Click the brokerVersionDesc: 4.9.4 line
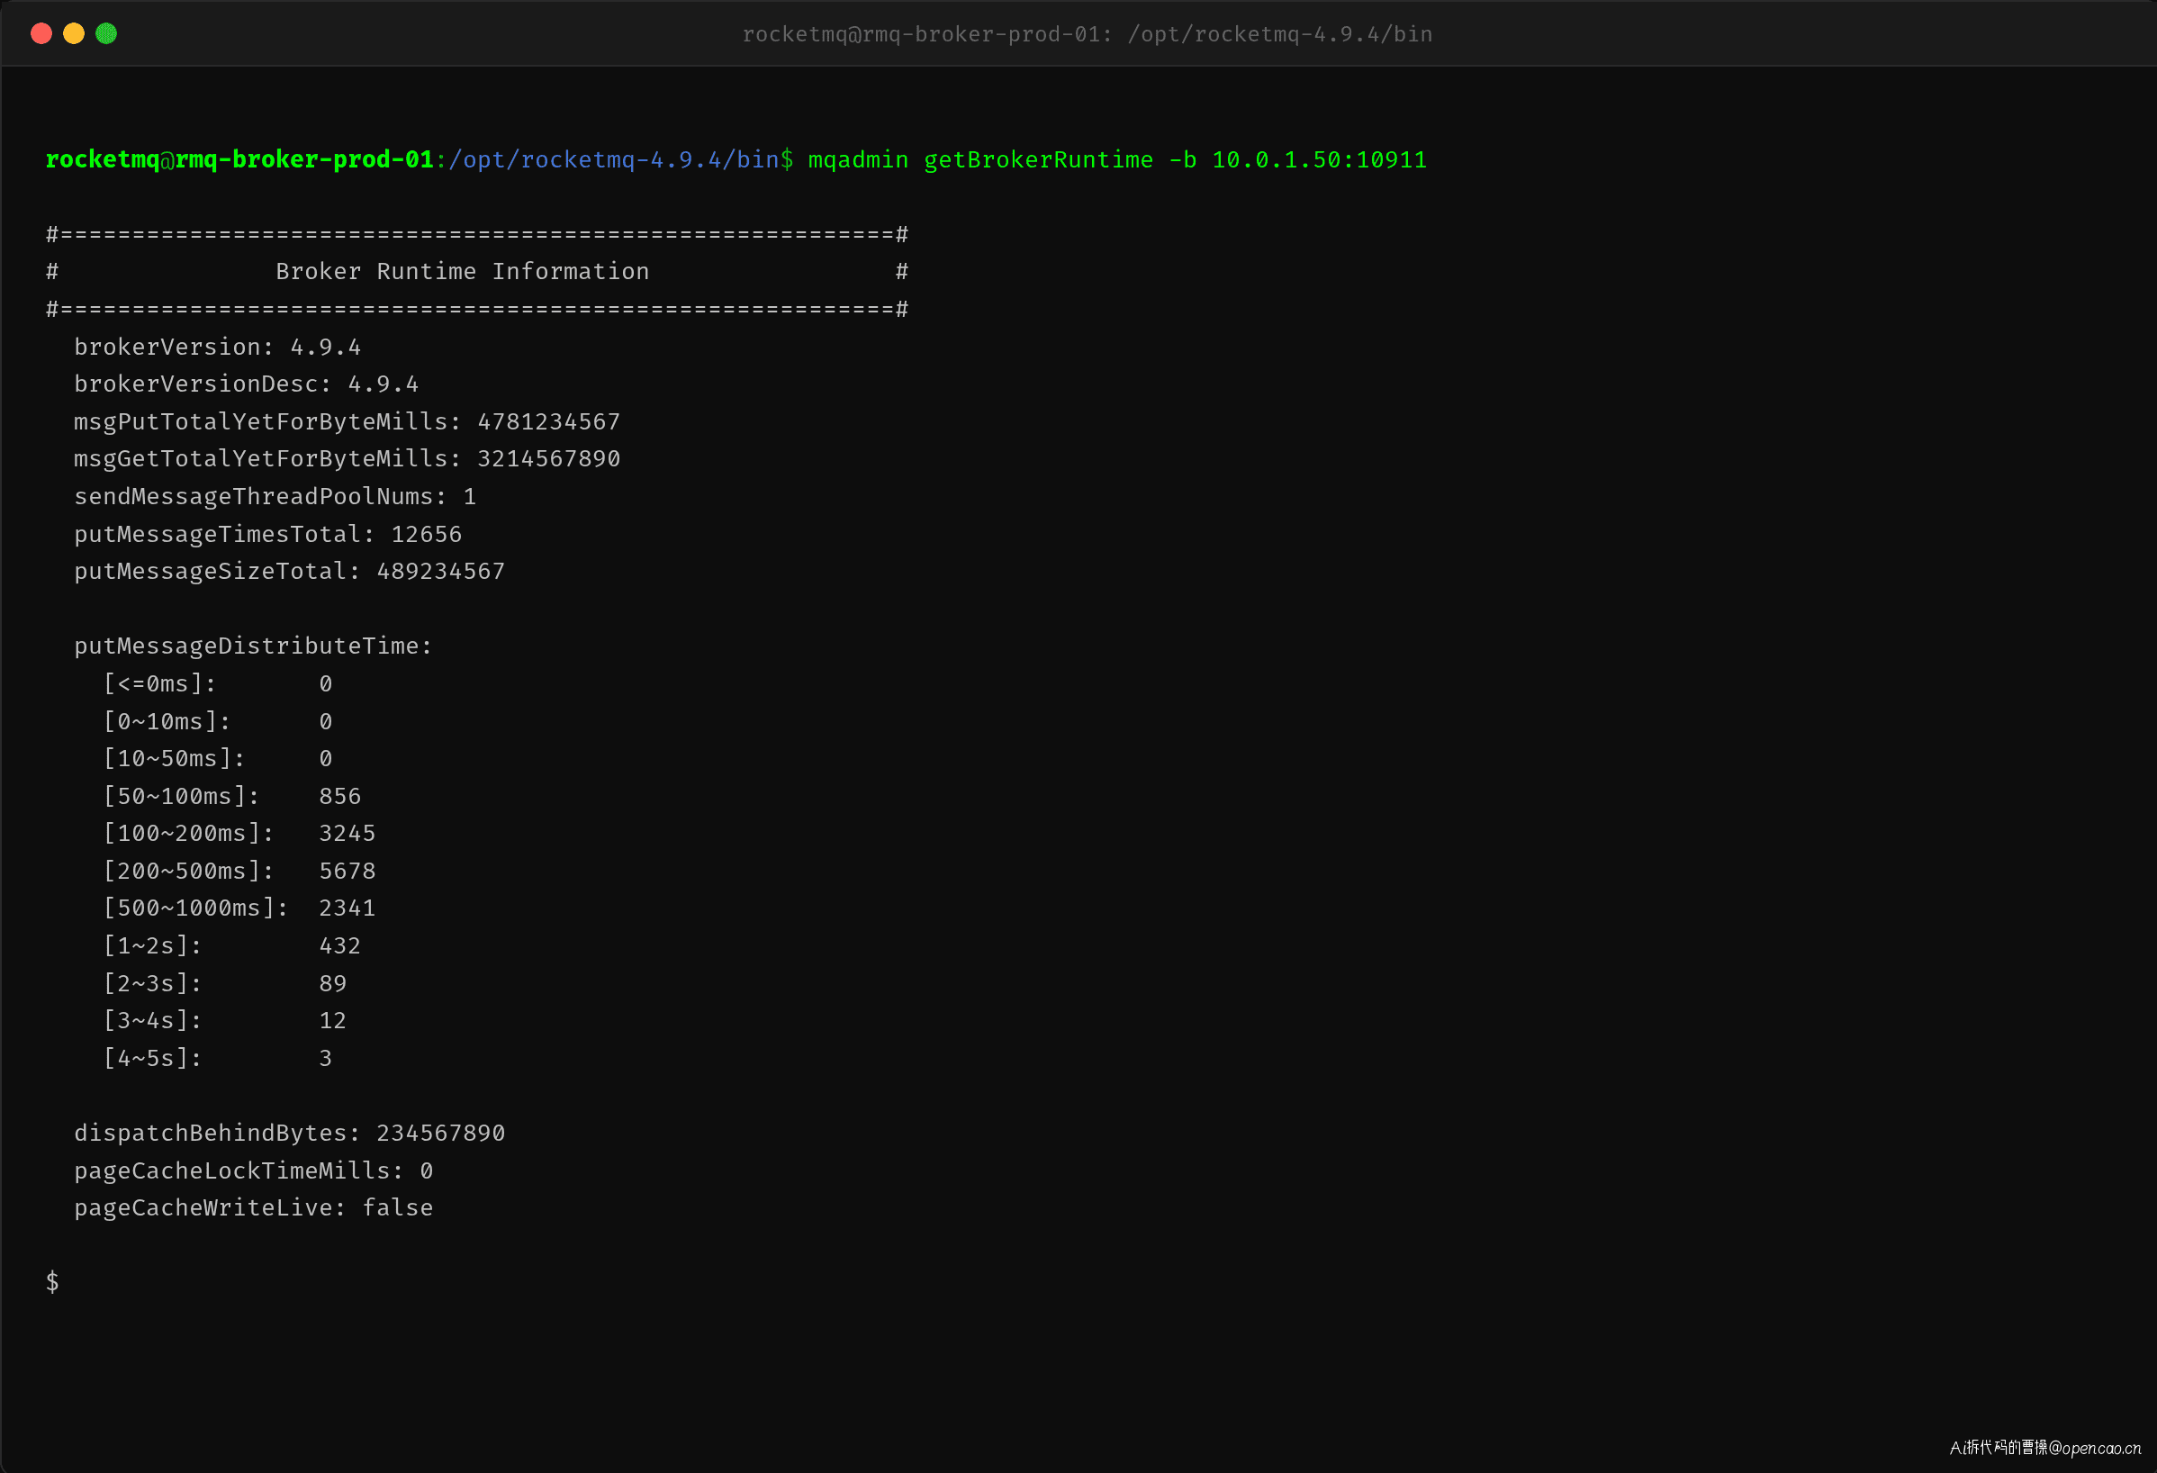 [246, 384]
